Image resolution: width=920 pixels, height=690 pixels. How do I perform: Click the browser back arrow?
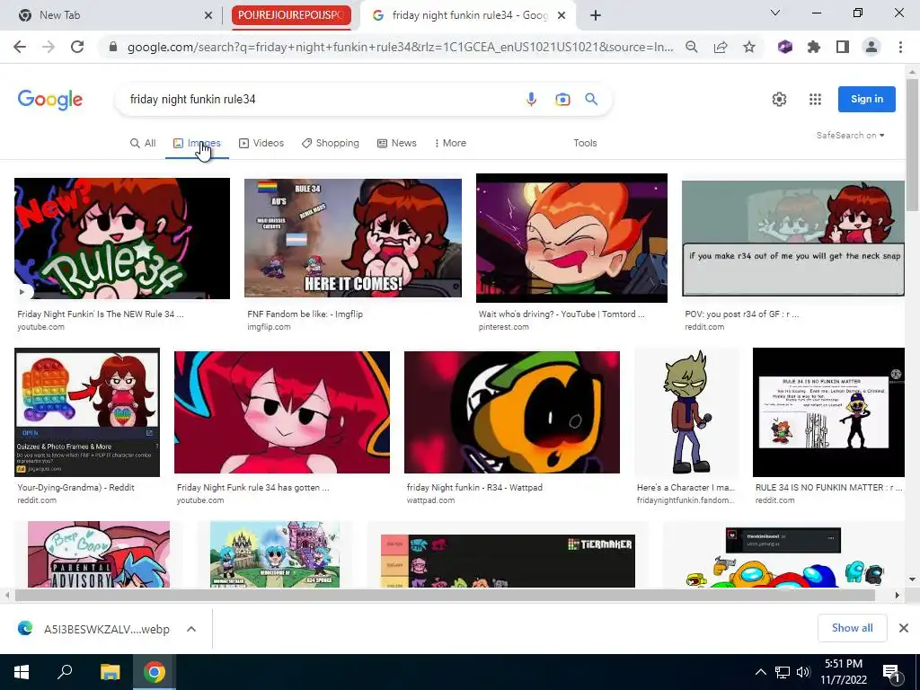(x=20, y=47)
